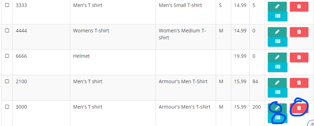
Task: Edit item 3333 with pencil icon
Action: click(x=277, y=7)
